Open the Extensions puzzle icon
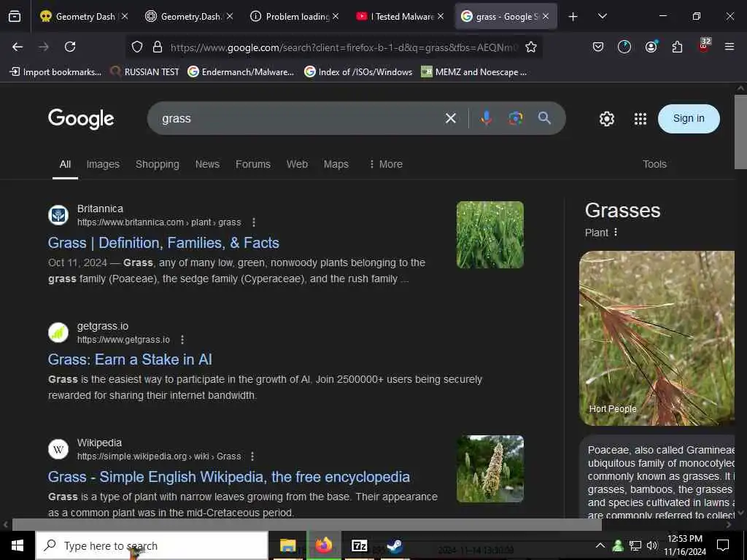 coord(677,47)
